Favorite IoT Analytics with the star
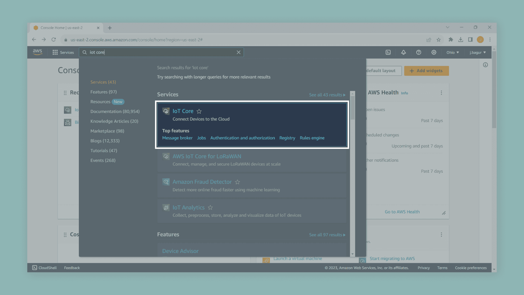 click(x=210, y=208)
